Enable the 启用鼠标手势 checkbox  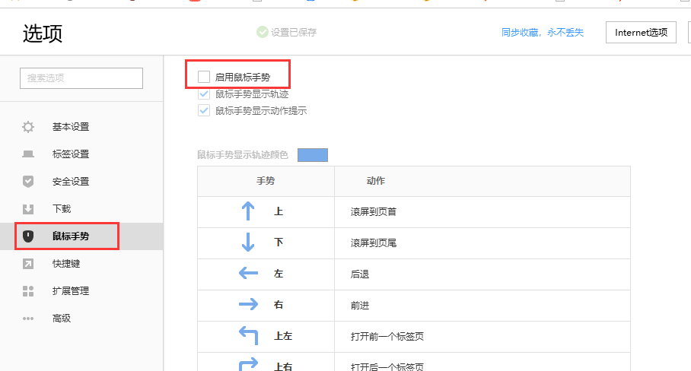(x=204, y=77)
